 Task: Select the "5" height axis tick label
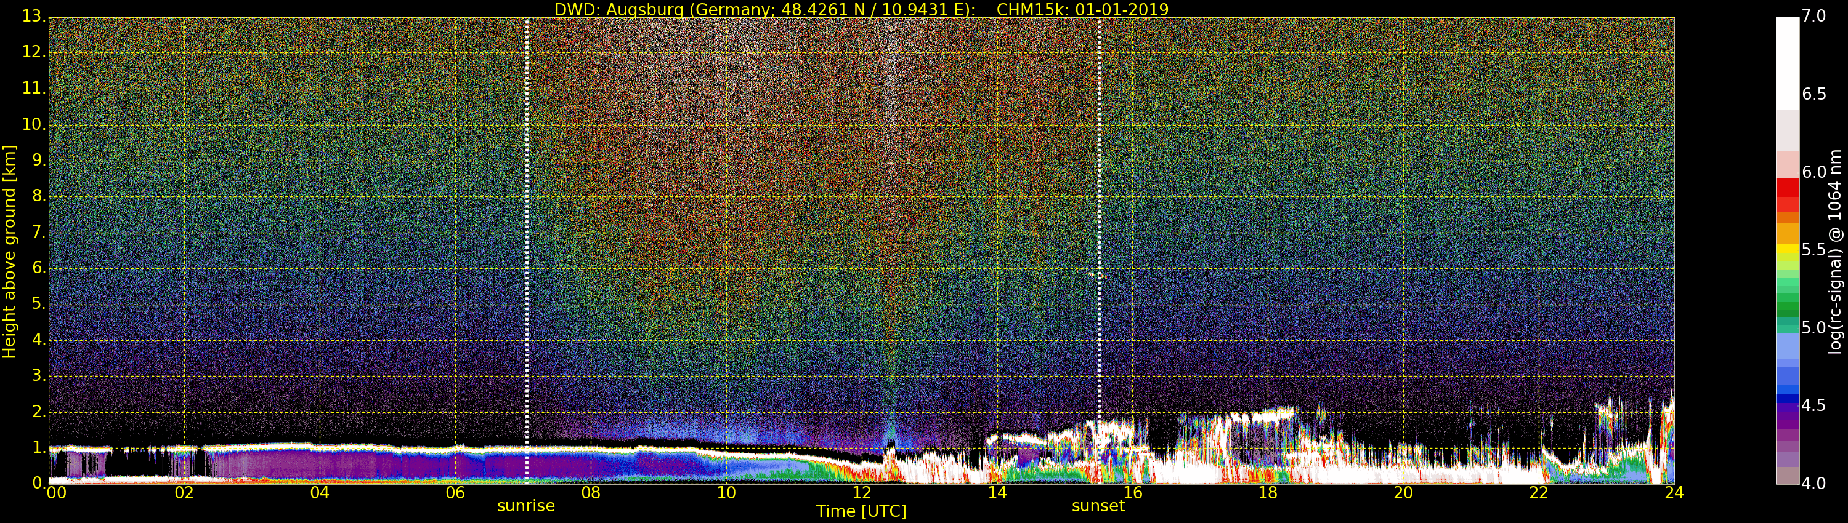(x=38, y=304)
